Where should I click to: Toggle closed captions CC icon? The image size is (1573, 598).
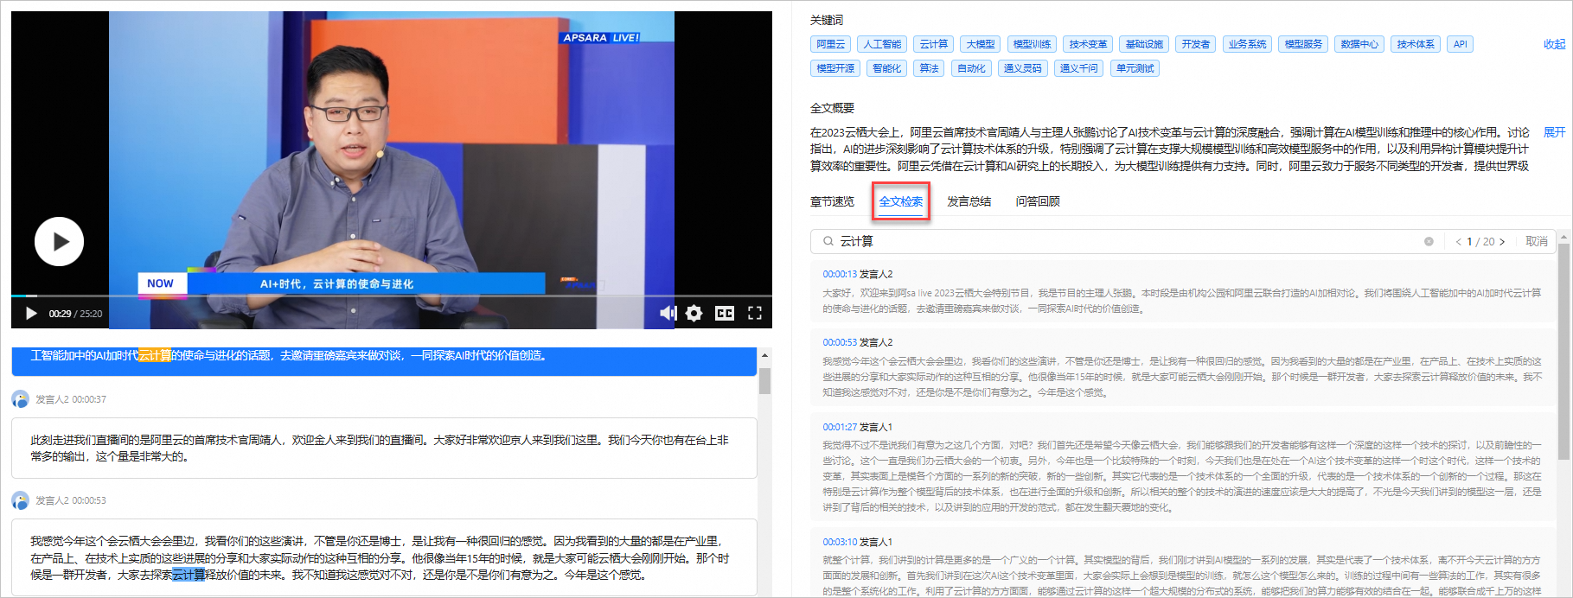click(725, 313)
